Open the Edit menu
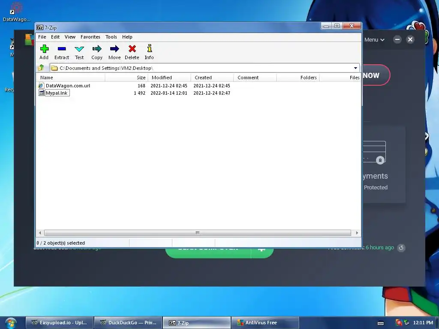Image resolution: width=439 pixels, height=329 pixels. tap(55, 37)
